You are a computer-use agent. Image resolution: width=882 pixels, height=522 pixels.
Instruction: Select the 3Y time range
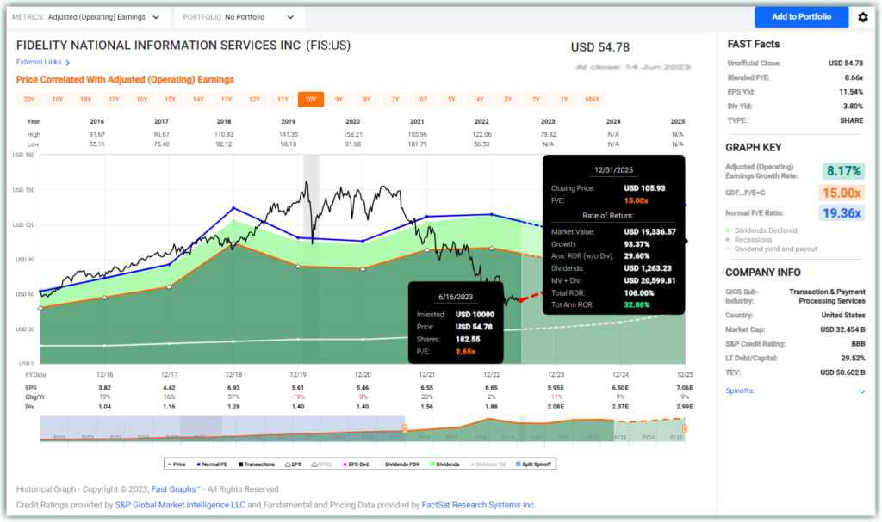tap(507, 100)
